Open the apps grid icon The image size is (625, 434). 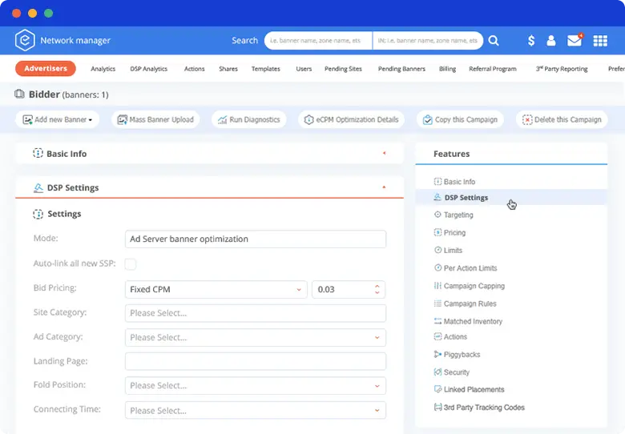(600, 41)
